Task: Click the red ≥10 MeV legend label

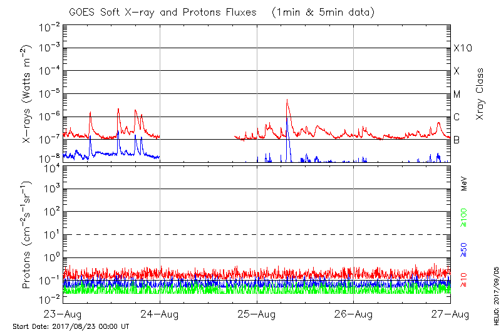Action: click(464, 279)
